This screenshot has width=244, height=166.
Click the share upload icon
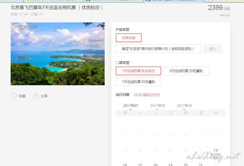(36, 96)
